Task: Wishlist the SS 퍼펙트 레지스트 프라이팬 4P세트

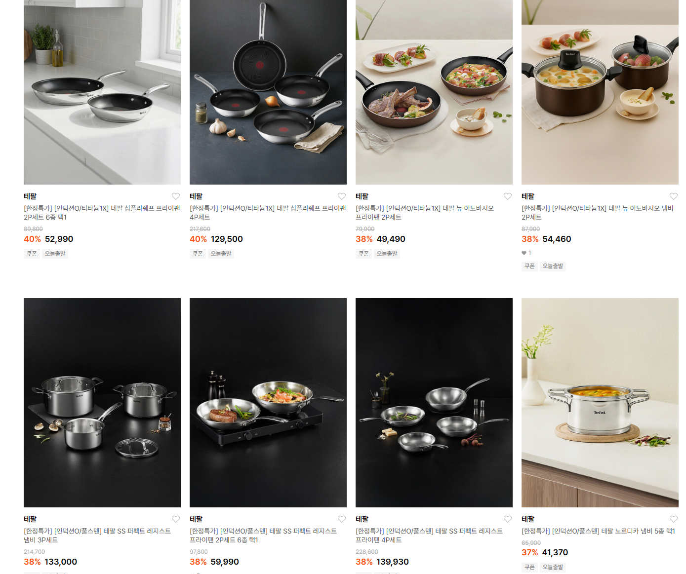Action: click(508, 519)
